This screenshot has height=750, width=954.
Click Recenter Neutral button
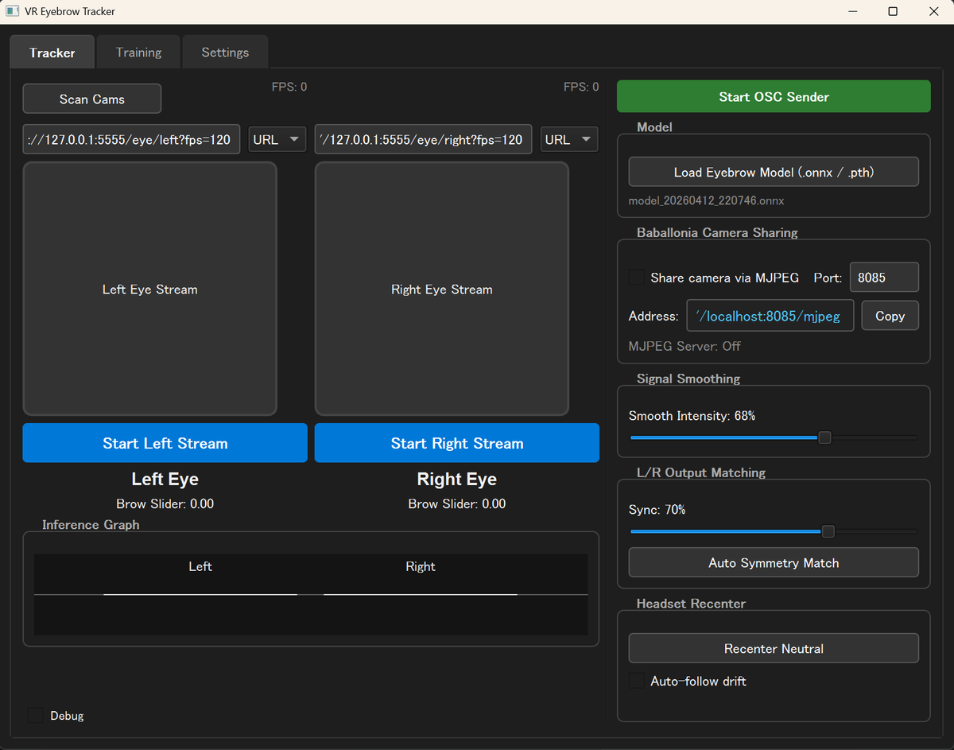pos(774,648)
